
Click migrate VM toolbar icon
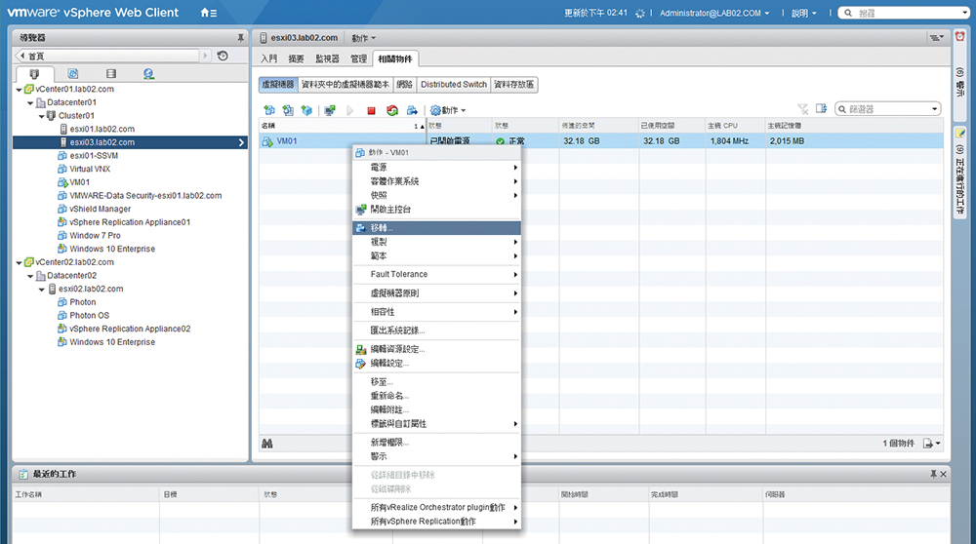[x=412, y=110]
